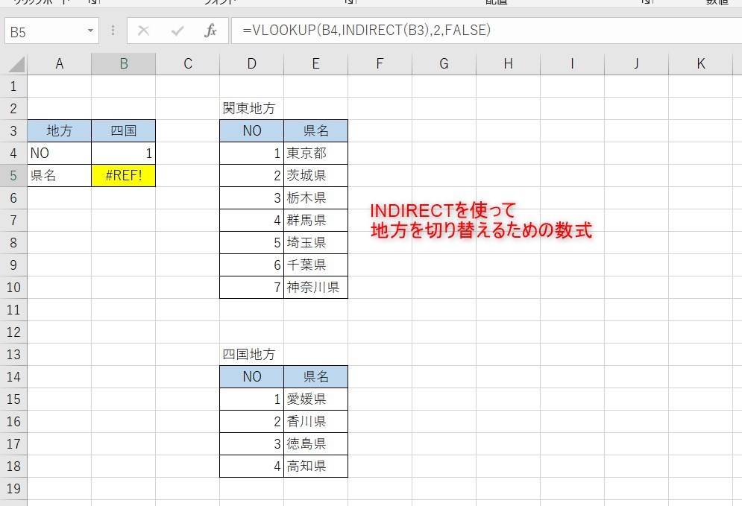Click number 5 cell beside 埼玉県
This screenshot has height=506, width=742.
pos(252,243)
